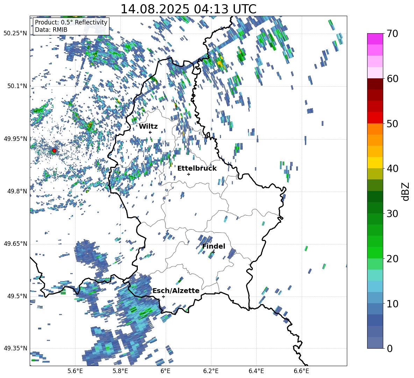Viewport: 414px width, 378px height.
Task: Click the Esch/Alzette cross marker
Action: click(x=163, y=297)
